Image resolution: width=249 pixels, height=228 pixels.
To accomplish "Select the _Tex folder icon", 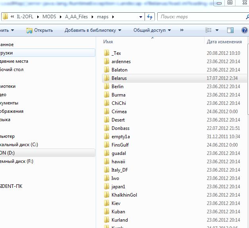I will 106,53.
